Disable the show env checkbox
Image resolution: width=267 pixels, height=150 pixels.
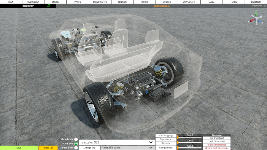tap(76, 143)
